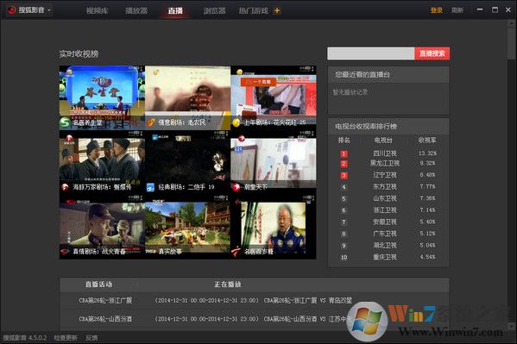Click the 电视台 column header
517x344 pixels.
383,140
